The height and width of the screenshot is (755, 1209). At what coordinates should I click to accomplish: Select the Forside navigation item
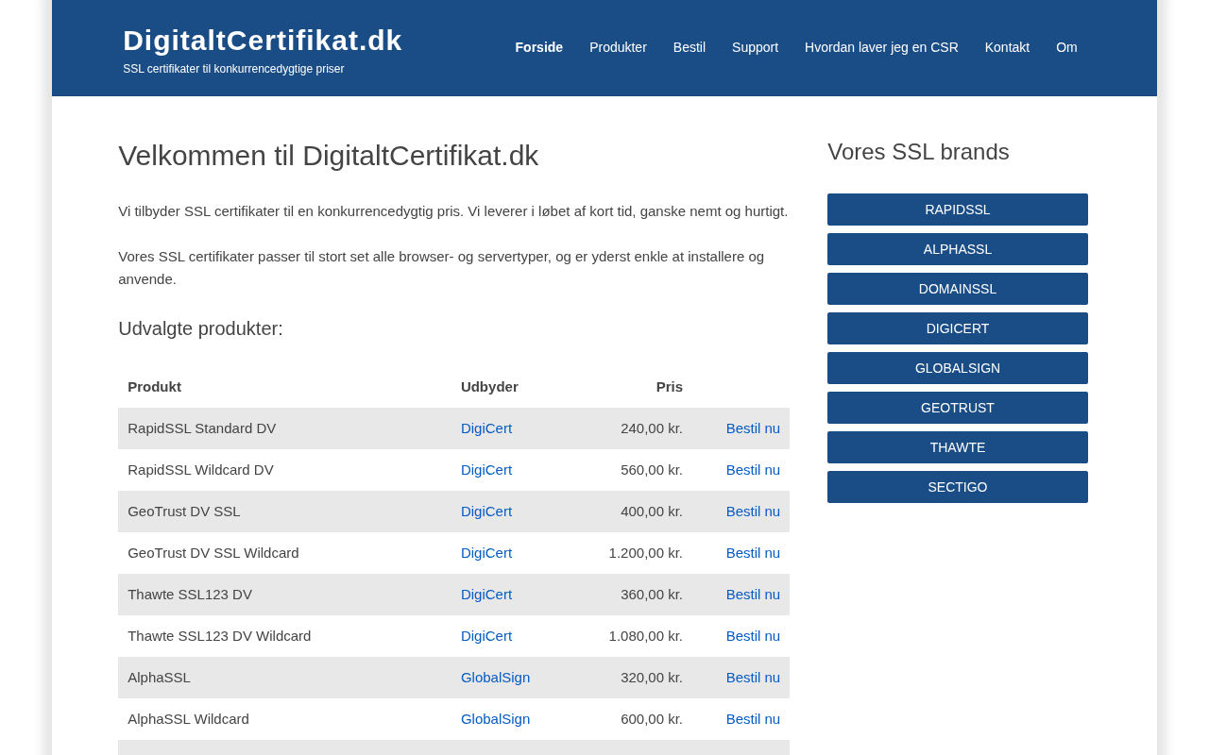pos(538,47)
